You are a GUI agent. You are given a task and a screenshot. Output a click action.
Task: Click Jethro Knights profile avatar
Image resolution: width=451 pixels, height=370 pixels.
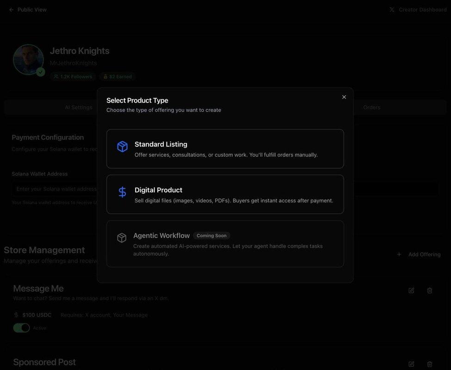pos(28,59)
